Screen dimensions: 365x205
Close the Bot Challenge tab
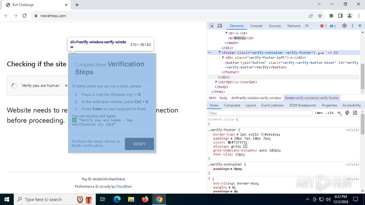66,5
